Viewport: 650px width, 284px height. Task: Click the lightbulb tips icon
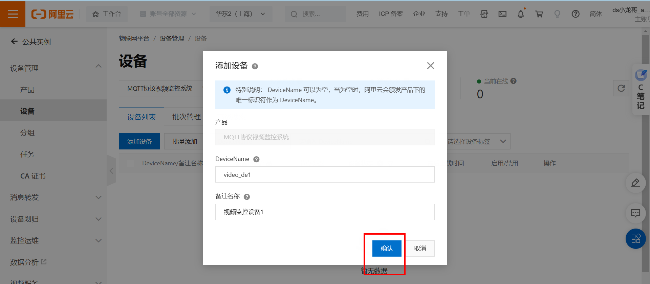click(557, 14)
